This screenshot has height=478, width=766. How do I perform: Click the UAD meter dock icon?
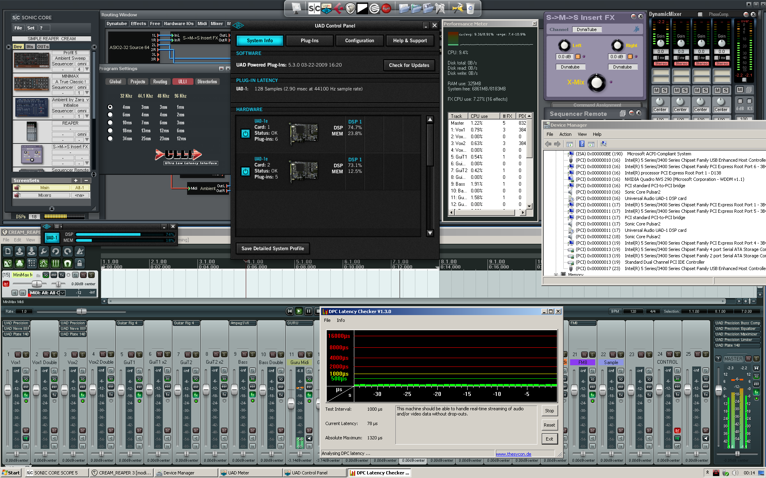coord(326,8)
